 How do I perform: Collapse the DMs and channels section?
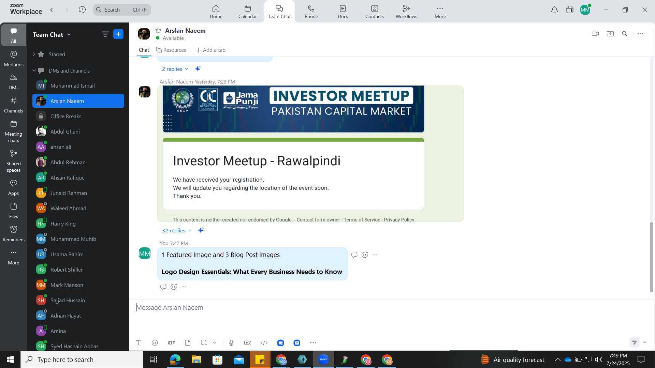[x=34, y=71]
